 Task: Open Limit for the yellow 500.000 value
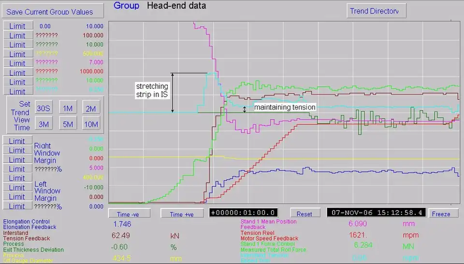point(17,54)
